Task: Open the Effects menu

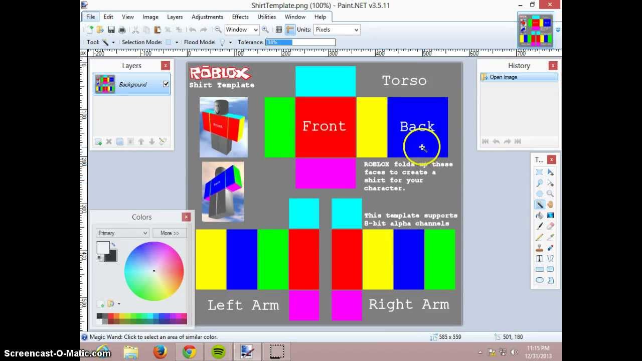Action: pyautogui.click(x=240, y=17)
